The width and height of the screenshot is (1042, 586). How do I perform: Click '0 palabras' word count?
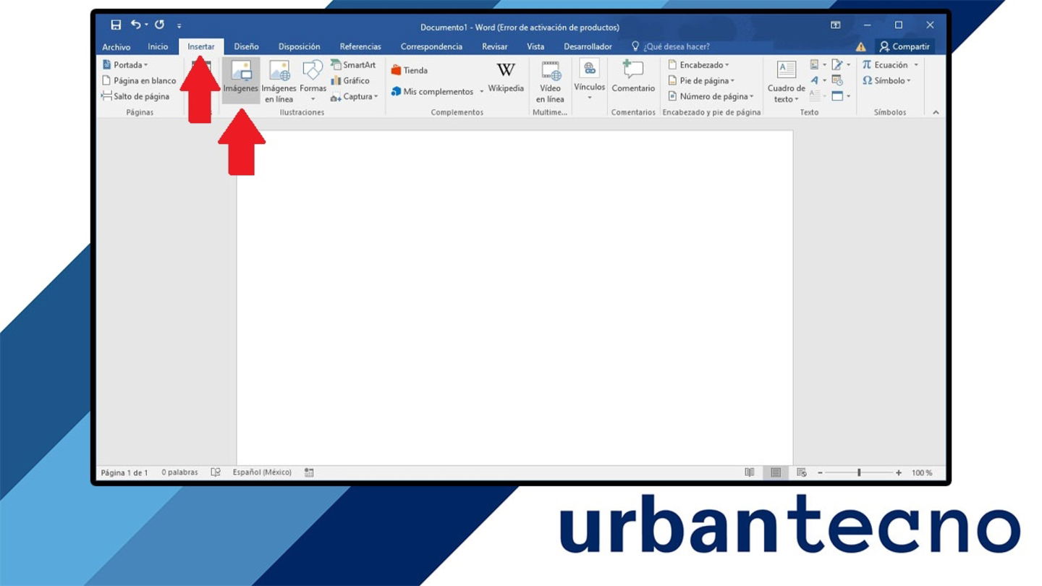click(179, 472)
